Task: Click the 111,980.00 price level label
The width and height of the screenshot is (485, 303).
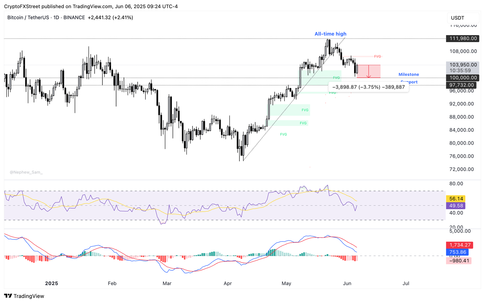Action: click(463, 38)
